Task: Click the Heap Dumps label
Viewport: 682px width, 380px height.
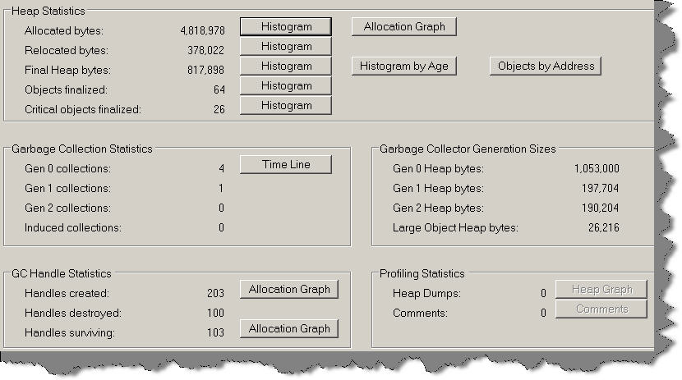Action: [x=426, y=294]
